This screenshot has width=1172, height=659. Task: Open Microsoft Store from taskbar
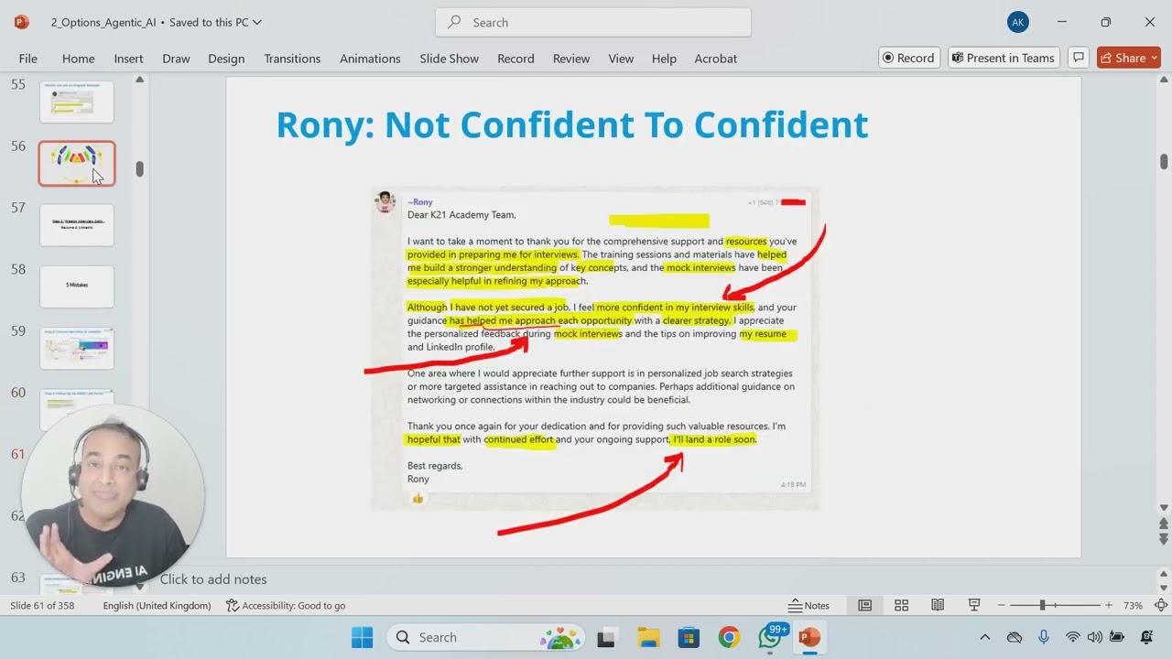click(x=689, y=637)
